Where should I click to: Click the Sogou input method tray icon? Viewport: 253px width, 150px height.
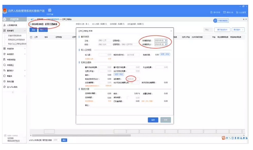point(223,138)
